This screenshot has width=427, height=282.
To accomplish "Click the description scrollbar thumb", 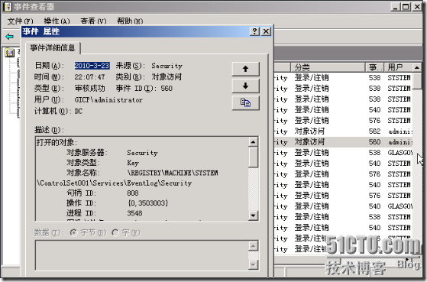I will (253, 157).
